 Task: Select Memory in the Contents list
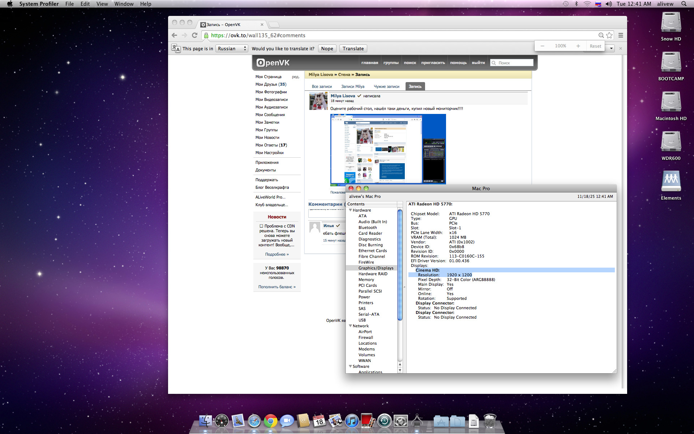coord(366,280)
